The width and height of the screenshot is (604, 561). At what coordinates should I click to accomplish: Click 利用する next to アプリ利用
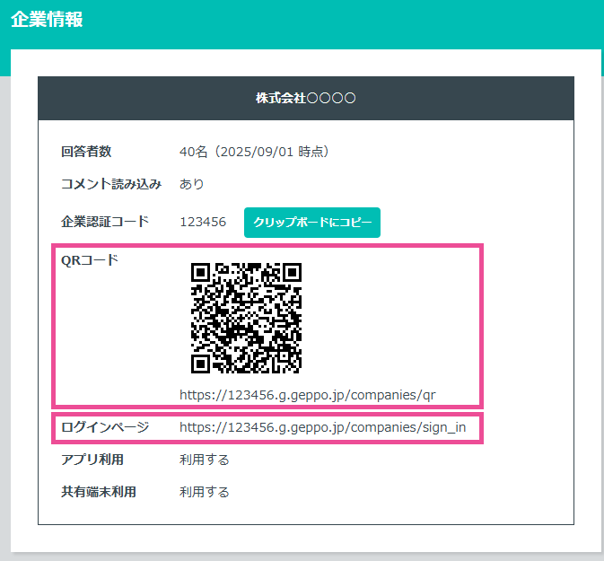click(204, 460)
